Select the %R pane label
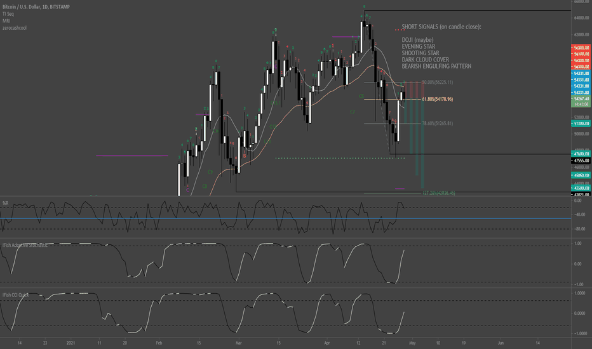 5,203
